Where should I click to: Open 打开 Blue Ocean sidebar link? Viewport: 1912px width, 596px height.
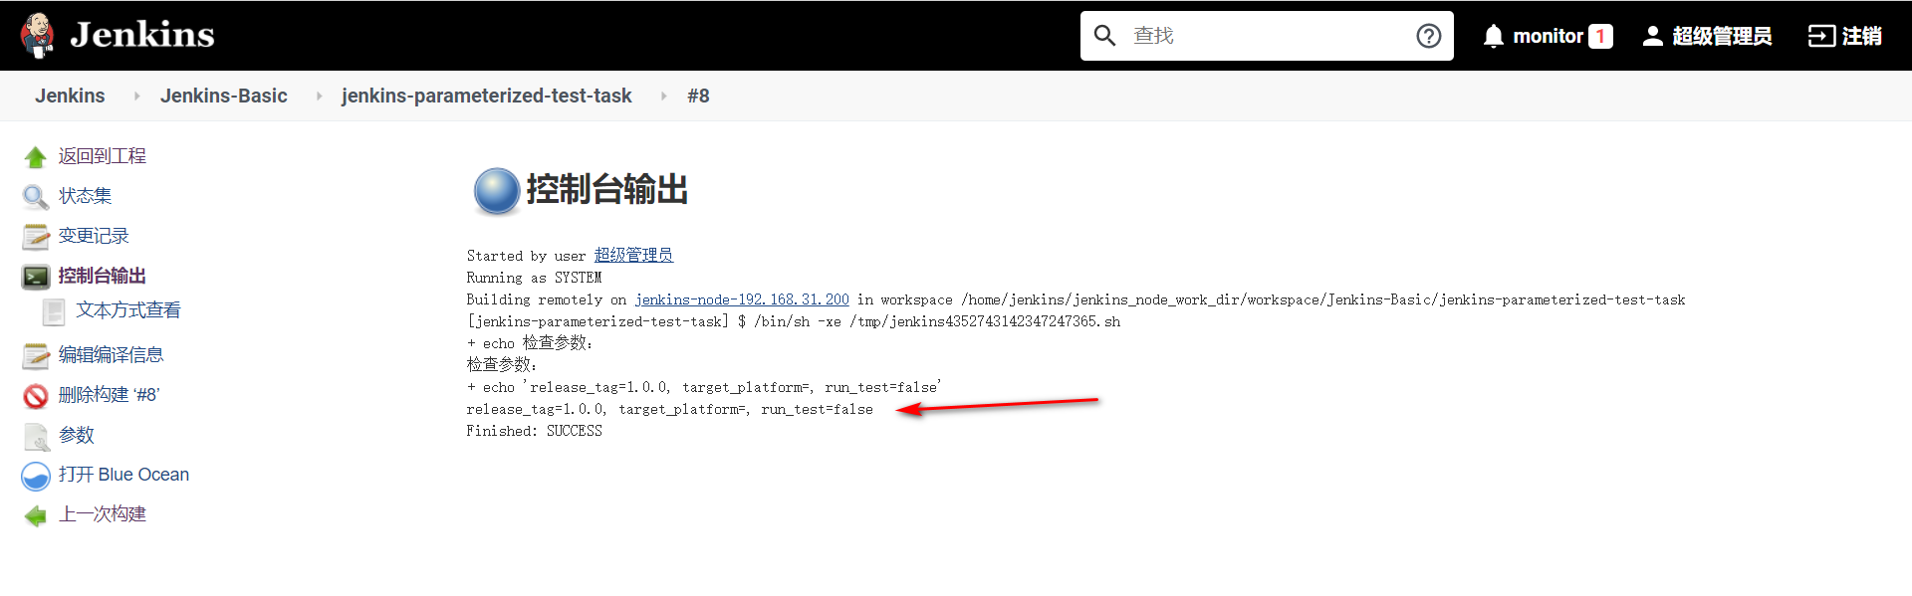click(123, 475)
